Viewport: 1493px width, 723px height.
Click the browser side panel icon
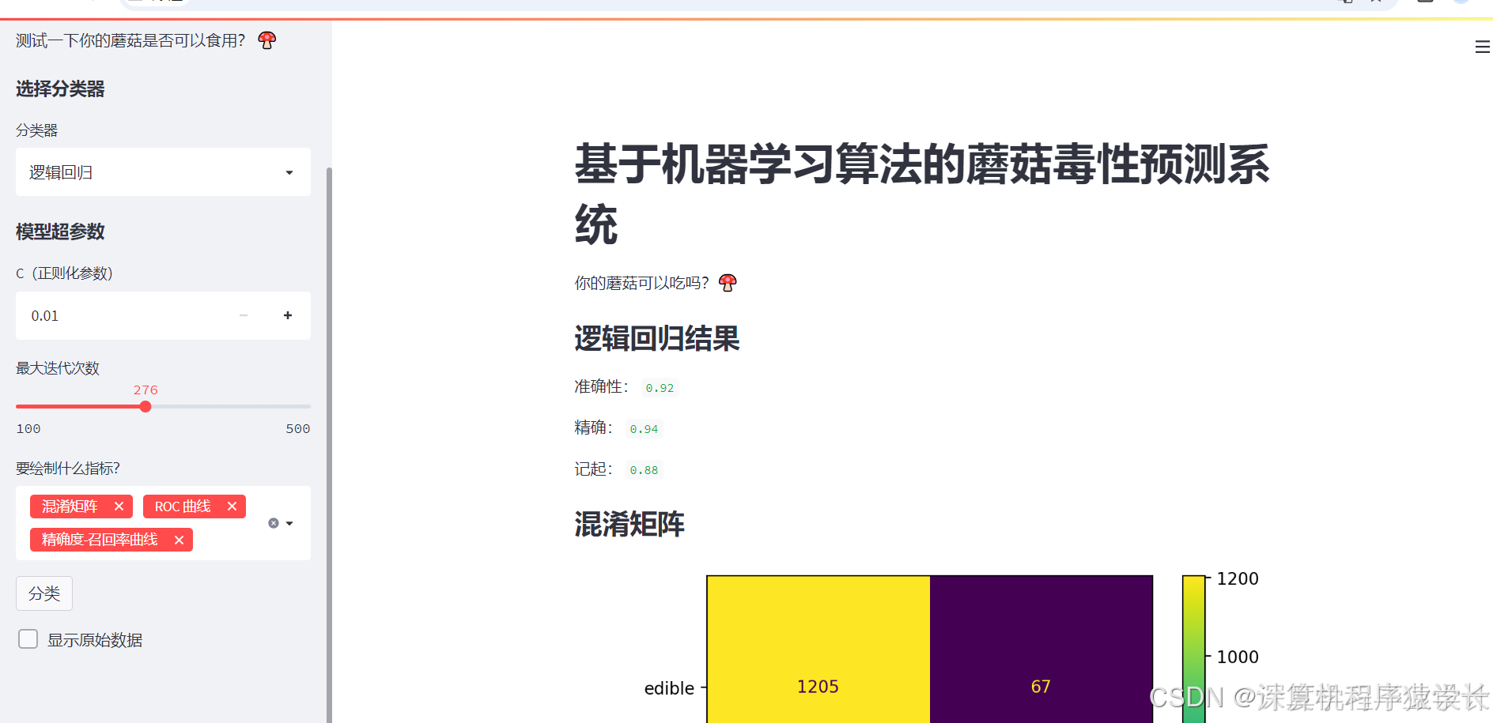click(1426, 3)
